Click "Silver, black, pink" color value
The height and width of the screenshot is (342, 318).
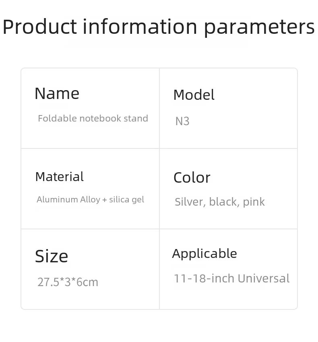click(x=220, y=202)
